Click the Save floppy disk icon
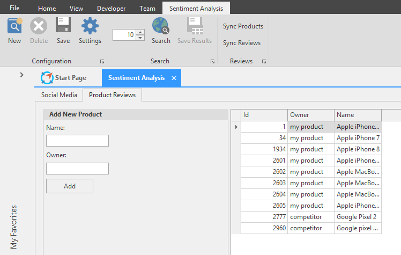Image resolution: width=401 pixels, height=255 pixels. coord(63,25)
